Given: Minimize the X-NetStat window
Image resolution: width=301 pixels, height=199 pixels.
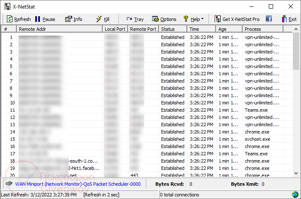Looking at the screenshot, I should pyautogui.click(x=252, y=7).
